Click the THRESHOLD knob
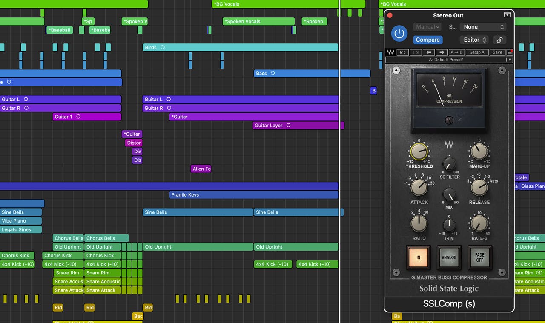 [419, 151]
